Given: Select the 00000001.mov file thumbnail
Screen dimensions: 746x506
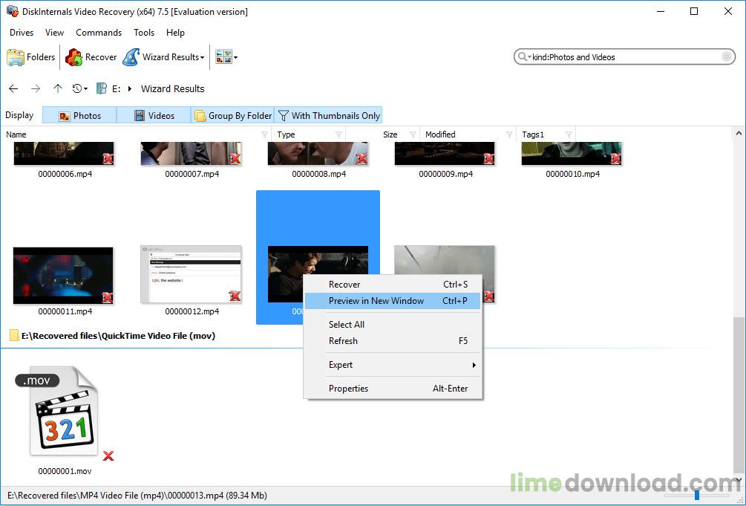Looking at the screenshot, I should click(x=65, y=412).
